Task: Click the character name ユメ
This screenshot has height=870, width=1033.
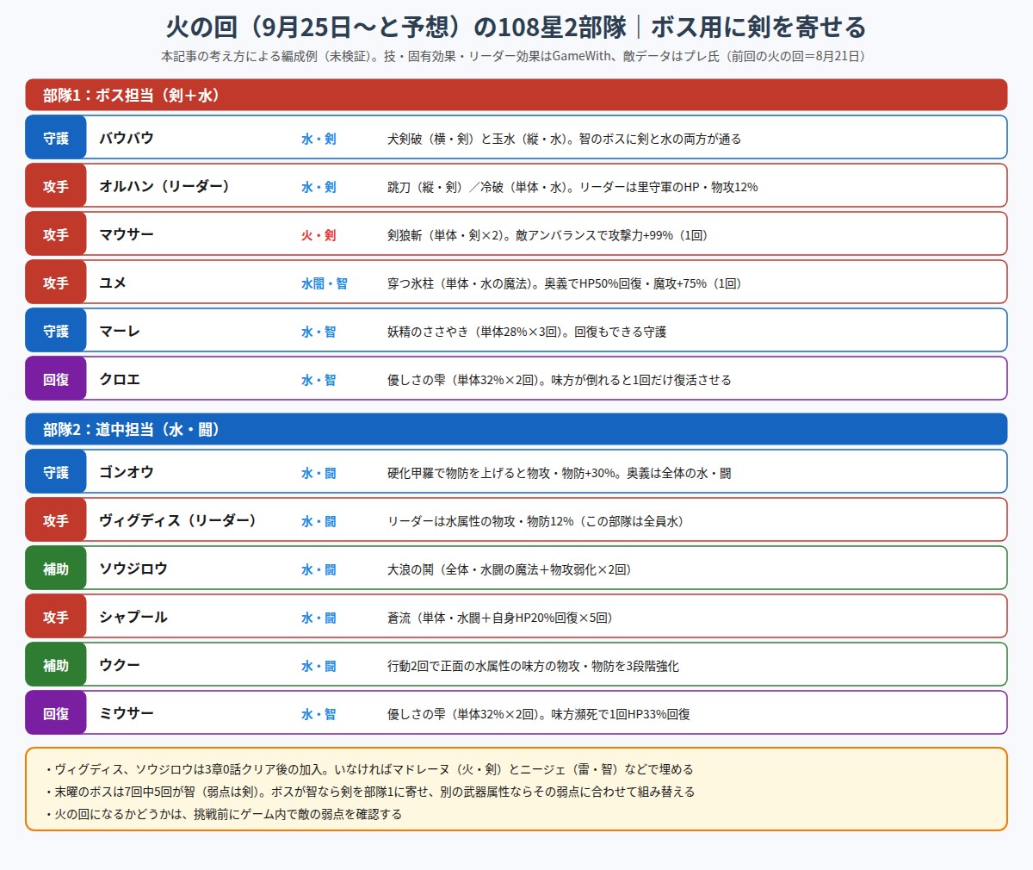Action: click(113, 283)
